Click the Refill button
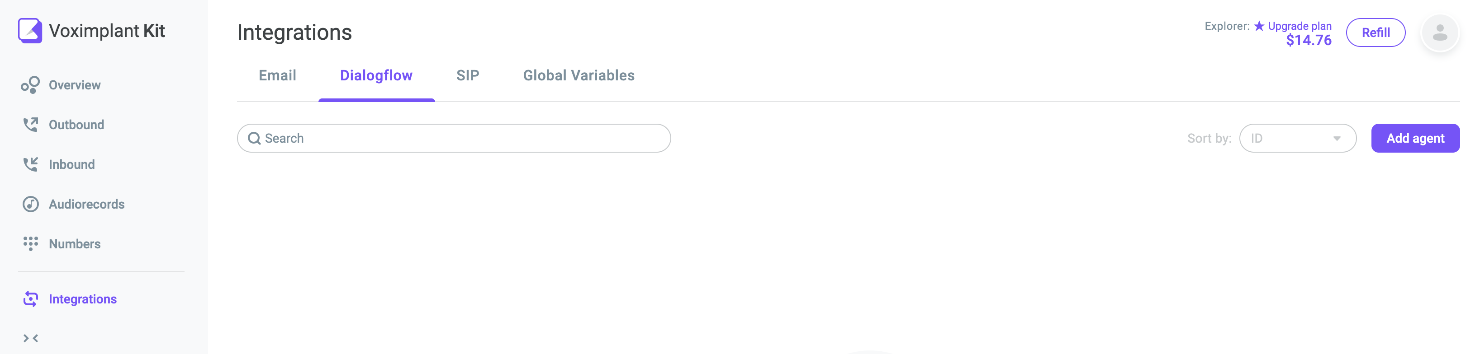Image resolution: width=1480 pixels, height=354 pixels. (x=1376, y=33)
